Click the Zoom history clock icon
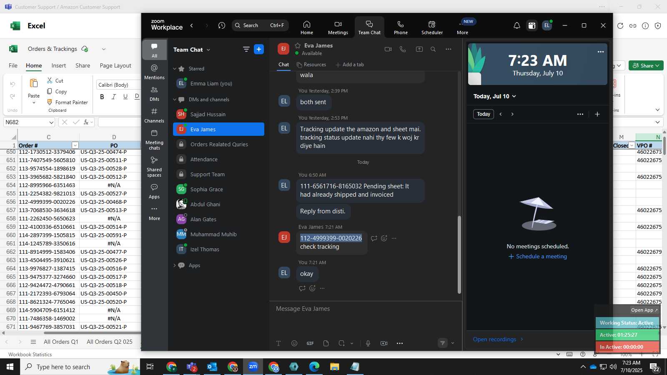 pyautogui.click(x=222, y=25)
